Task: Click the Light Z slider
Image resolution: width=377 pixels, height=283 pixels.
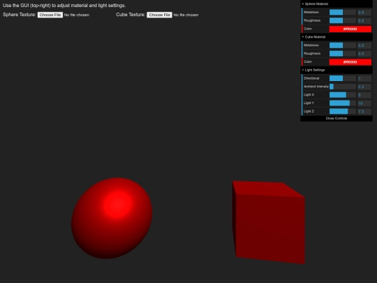Action: coord(343,111)
